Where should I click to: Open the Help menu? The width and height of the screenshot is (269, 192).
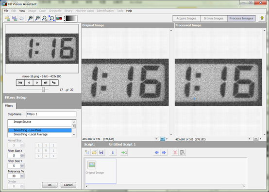129,11
